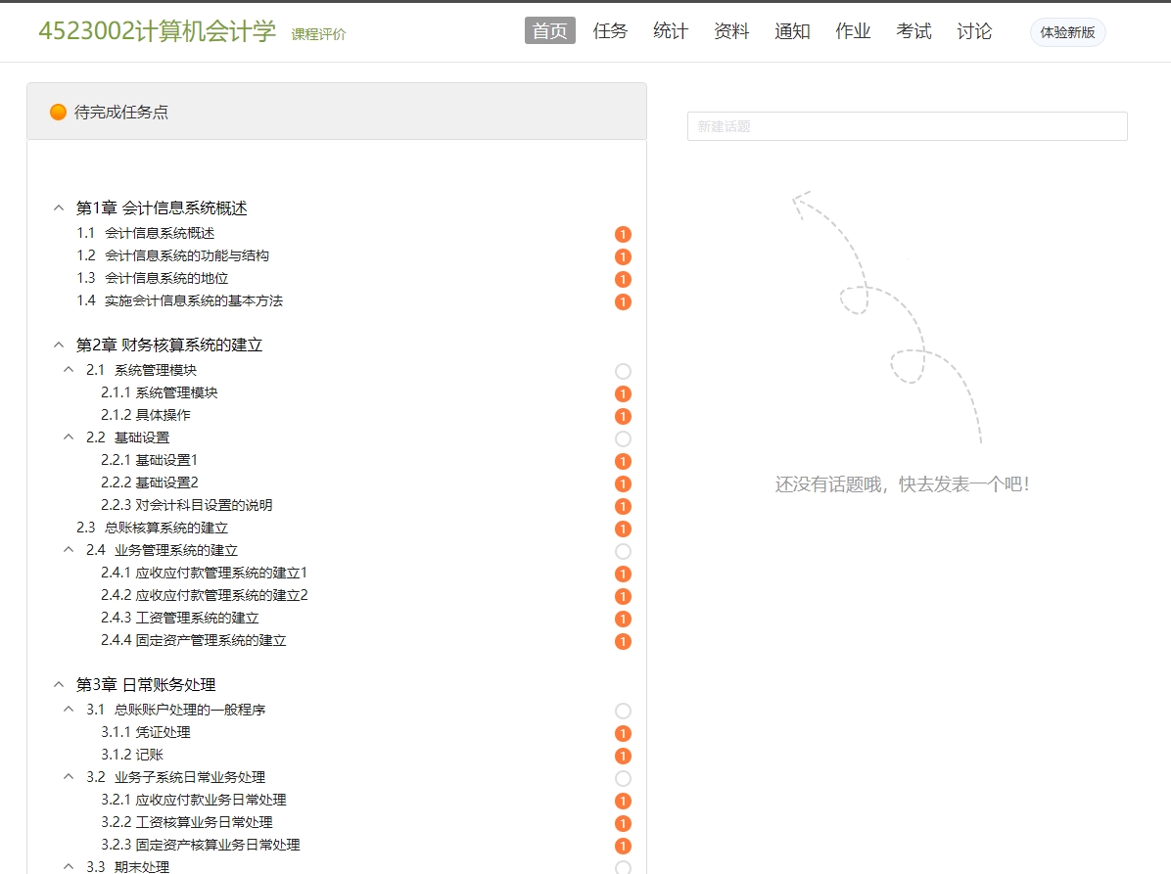Image resolution: width=1171 pixels, height=874 pixels.
Task: Click orange badge for 1.4 实施会计信息系统的基本方法
Action: (x=623, y=301)
